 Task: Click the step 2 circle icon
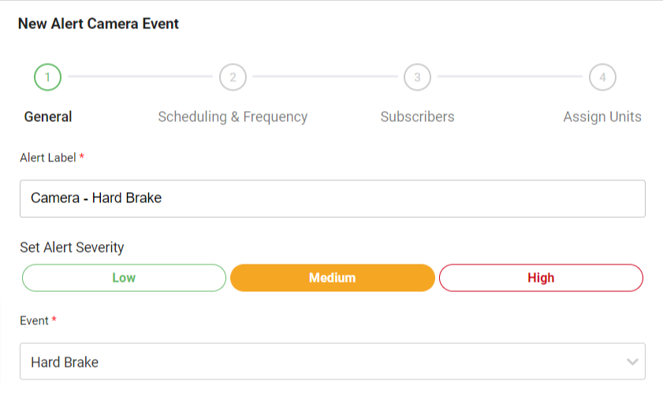coord(233,77)
